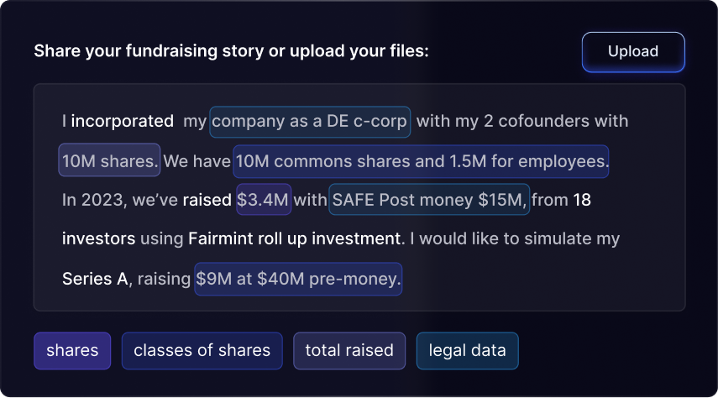Click highlighted "SAFE Post money $15M," text
718x398 pixels.
click(429, 200)
